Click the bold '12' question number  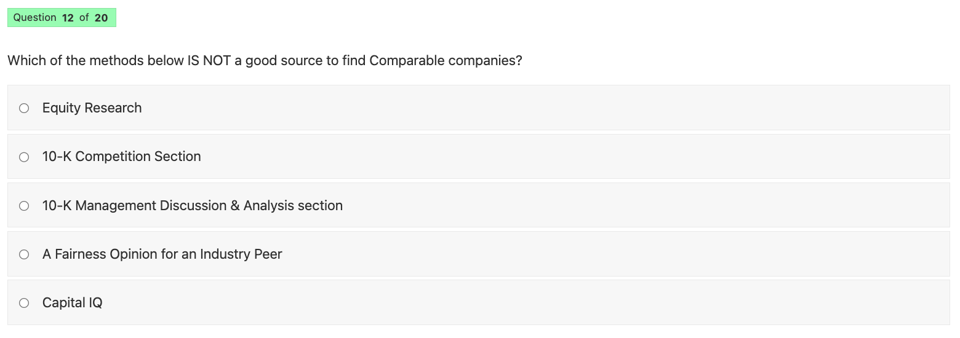[x=68, y=18]
